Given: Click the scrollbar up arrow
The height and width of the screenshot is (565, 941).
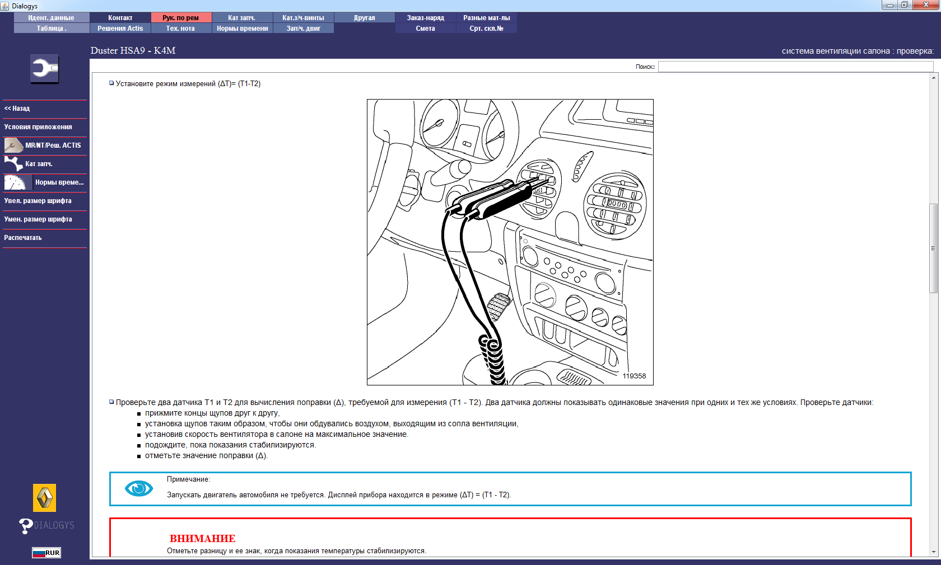Looking at the screenshot, I should (933, 77).
